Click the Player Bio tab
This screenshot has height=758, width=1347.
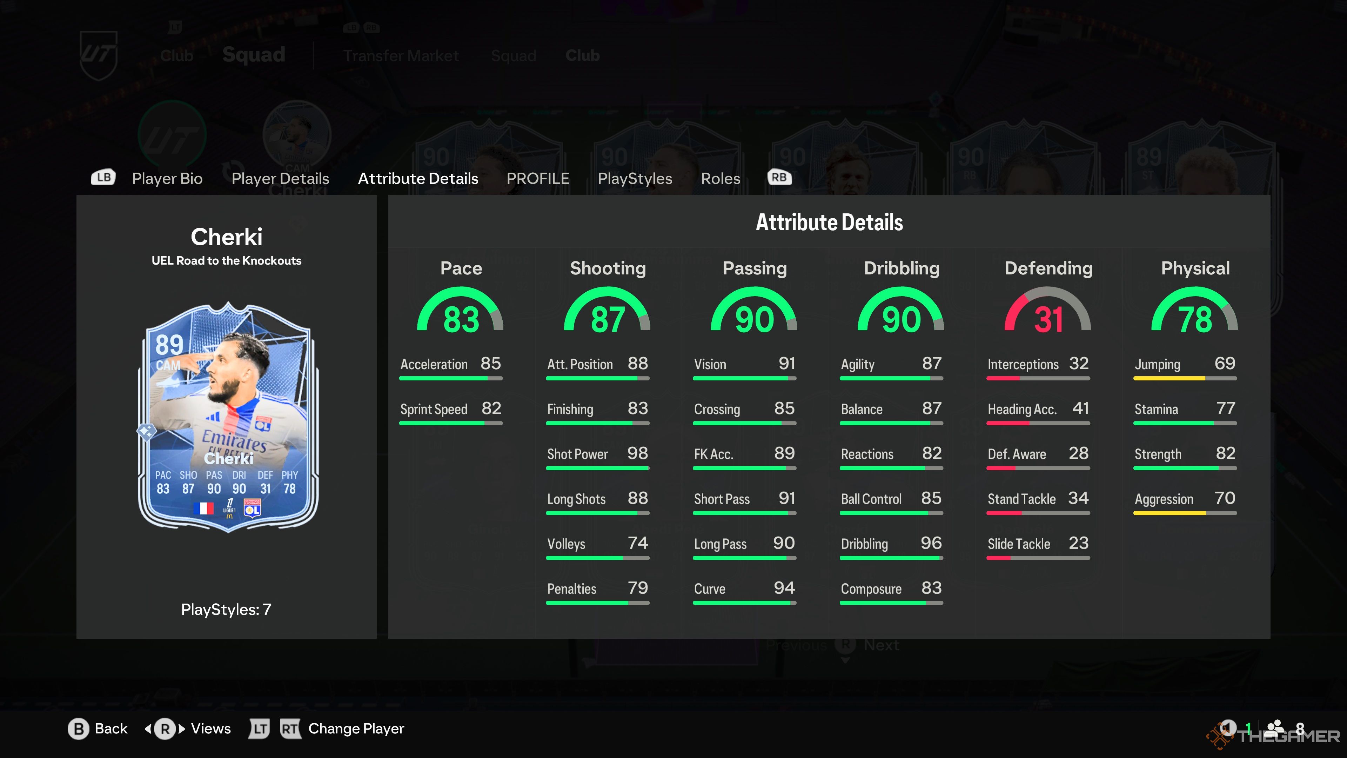167,178
